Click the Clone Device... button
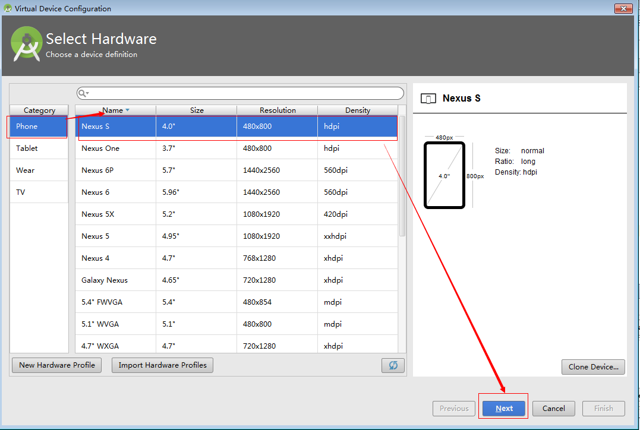 click(x=593, y=367)
